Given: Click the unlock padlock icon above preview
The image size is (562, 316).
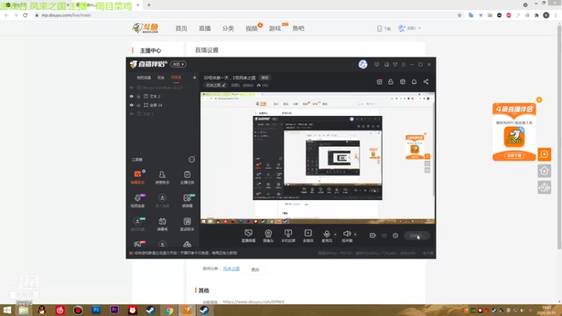Looking at the screenshot, I should point(391,81).
